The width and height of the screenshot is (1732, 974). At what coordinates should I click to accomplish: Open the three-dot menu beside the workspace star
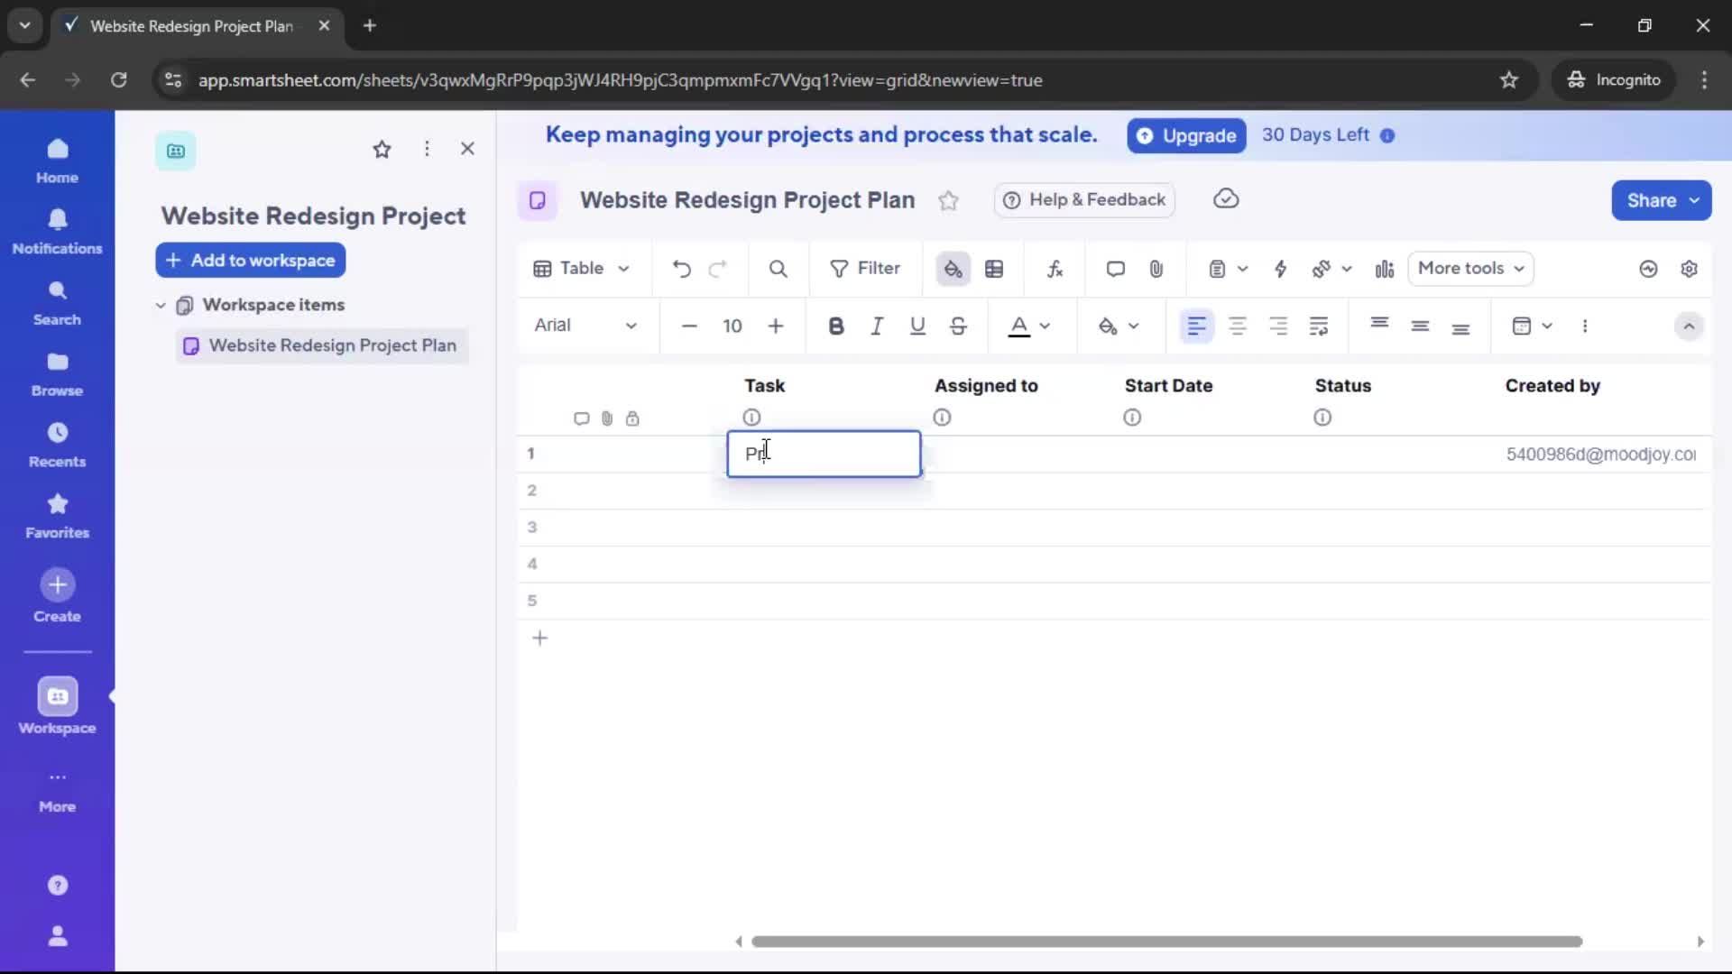coord(427,149)
